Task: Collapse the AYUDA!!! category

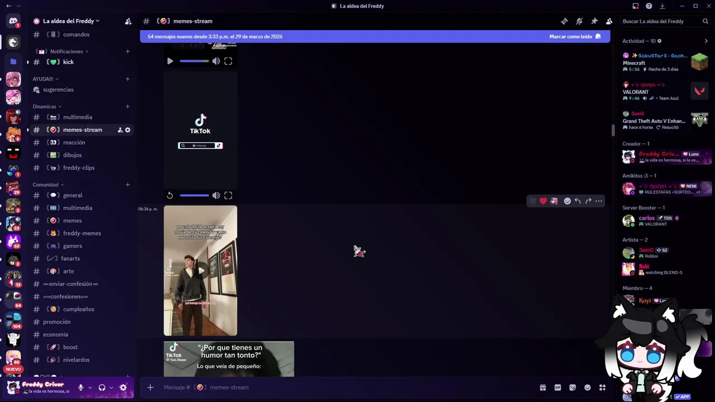Action: [45, 79]
